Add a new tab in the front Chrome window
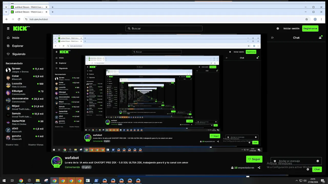 (x=53, y=12)
